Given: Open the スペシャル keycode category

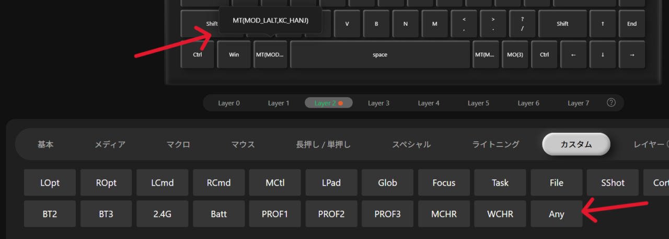Looking at the screenshot, I should 411,144.
